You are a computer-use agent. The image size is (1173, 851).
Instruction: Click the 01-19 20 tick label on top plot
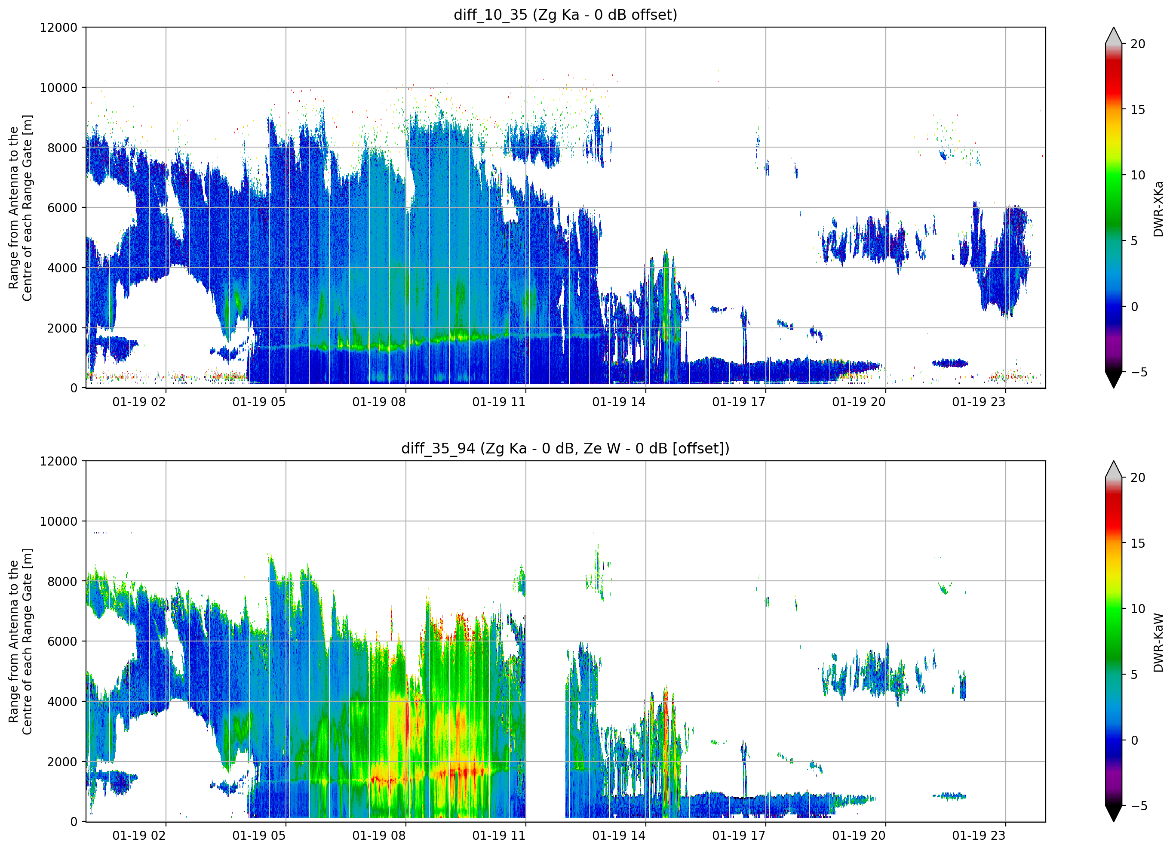[x=859, y=402]
